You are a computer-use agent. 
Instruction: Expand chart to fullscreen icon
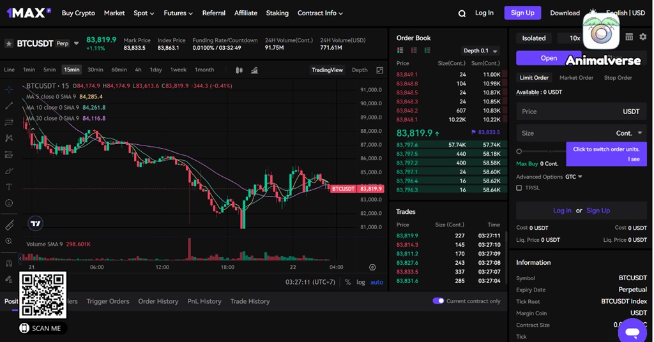(379, 70)
